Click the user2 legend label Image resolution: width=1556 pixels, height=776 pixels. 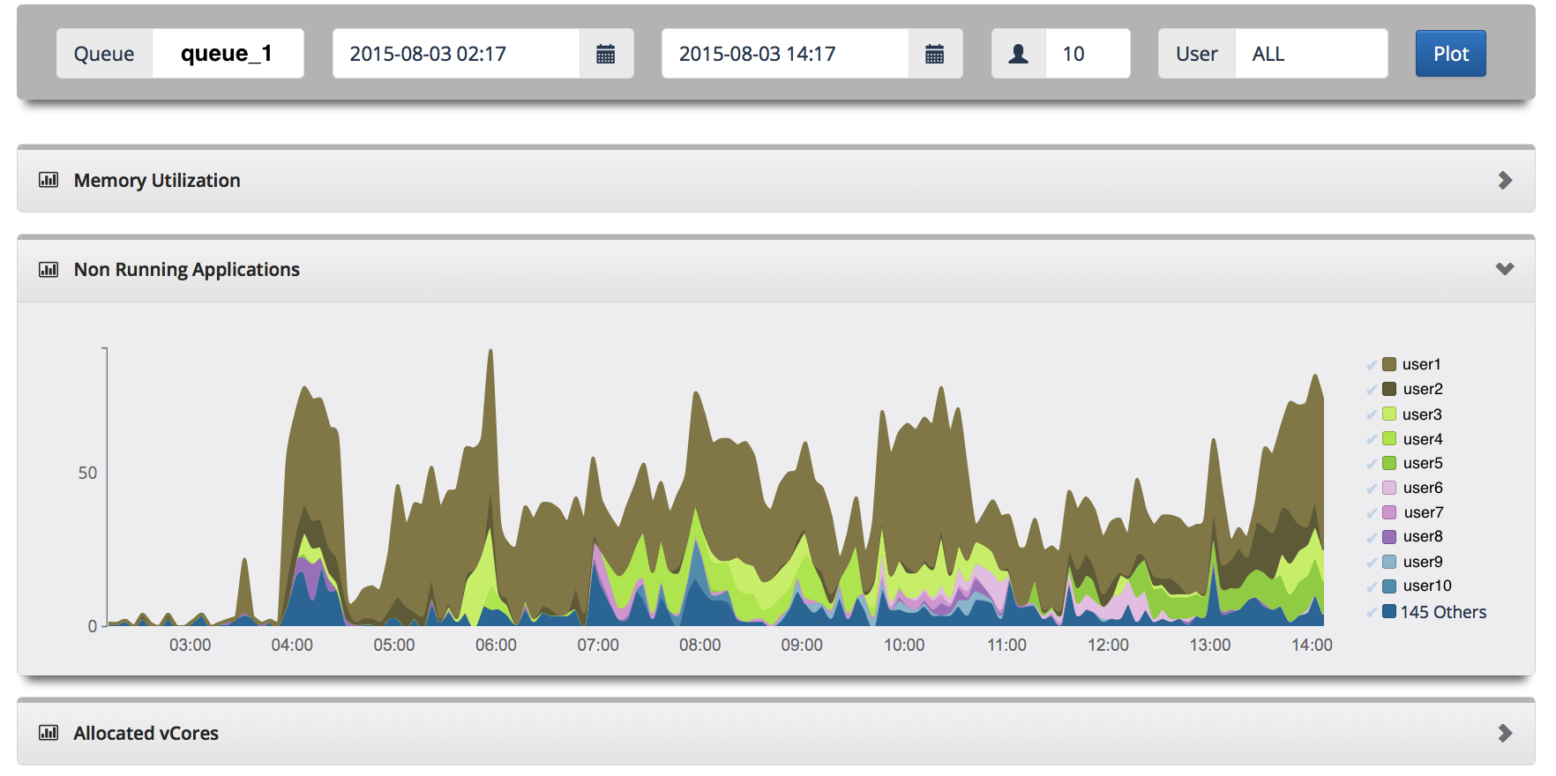1423,389
